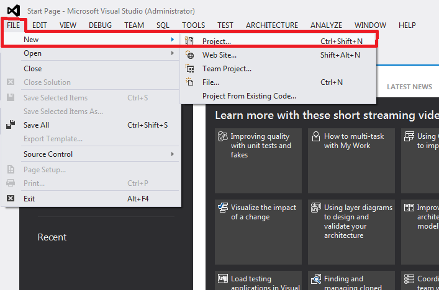Expand the Open submenu
Viewport: 439px width, 290px height.
pos(172,53)
